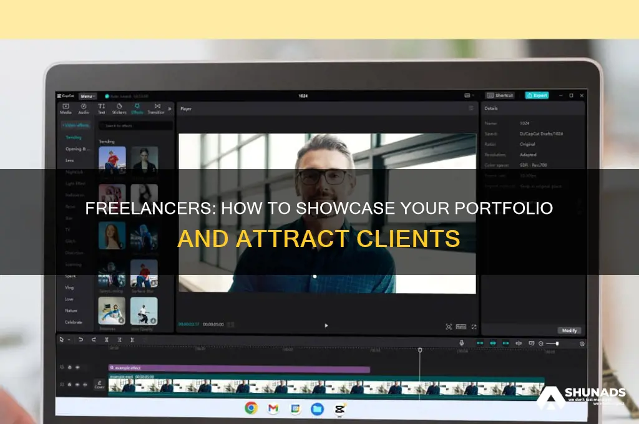Select Trending effects category
Viewport: 639px width, 424px height.
click(74, 137)
